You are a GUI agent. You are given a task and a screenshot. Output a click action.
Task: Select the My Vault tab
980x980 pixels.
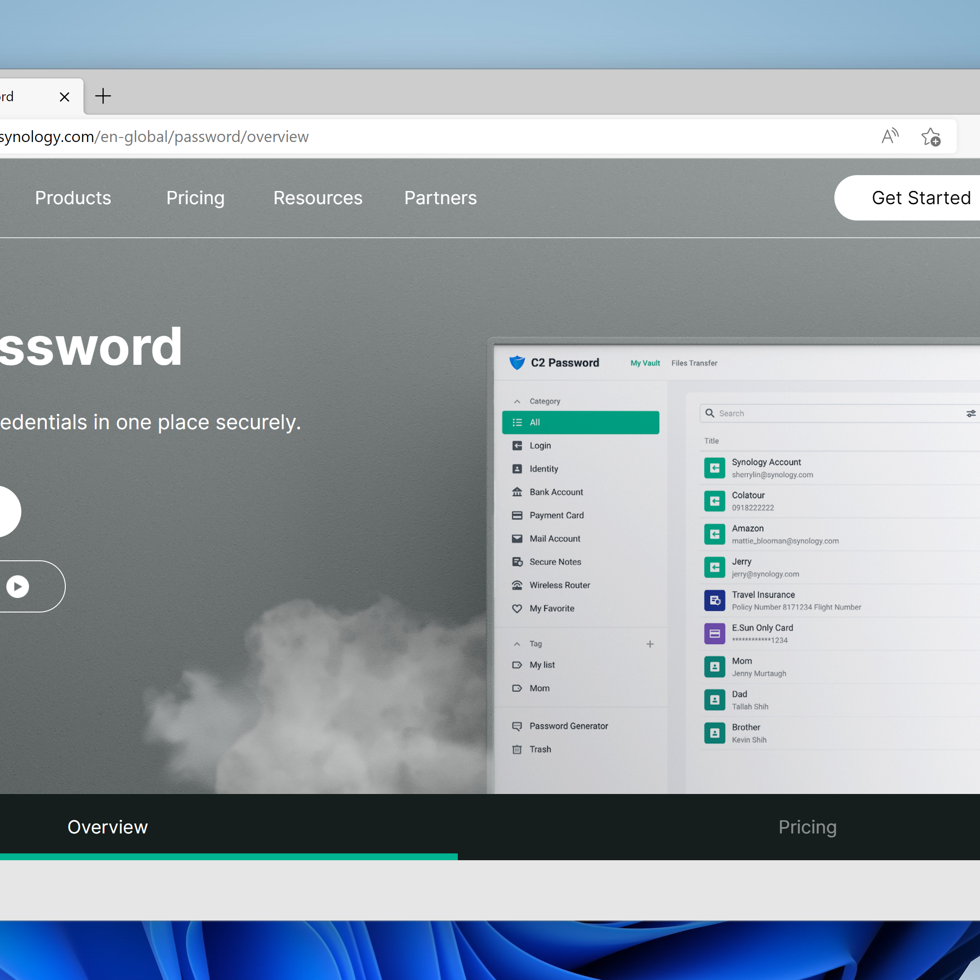[x=645, y=363]
